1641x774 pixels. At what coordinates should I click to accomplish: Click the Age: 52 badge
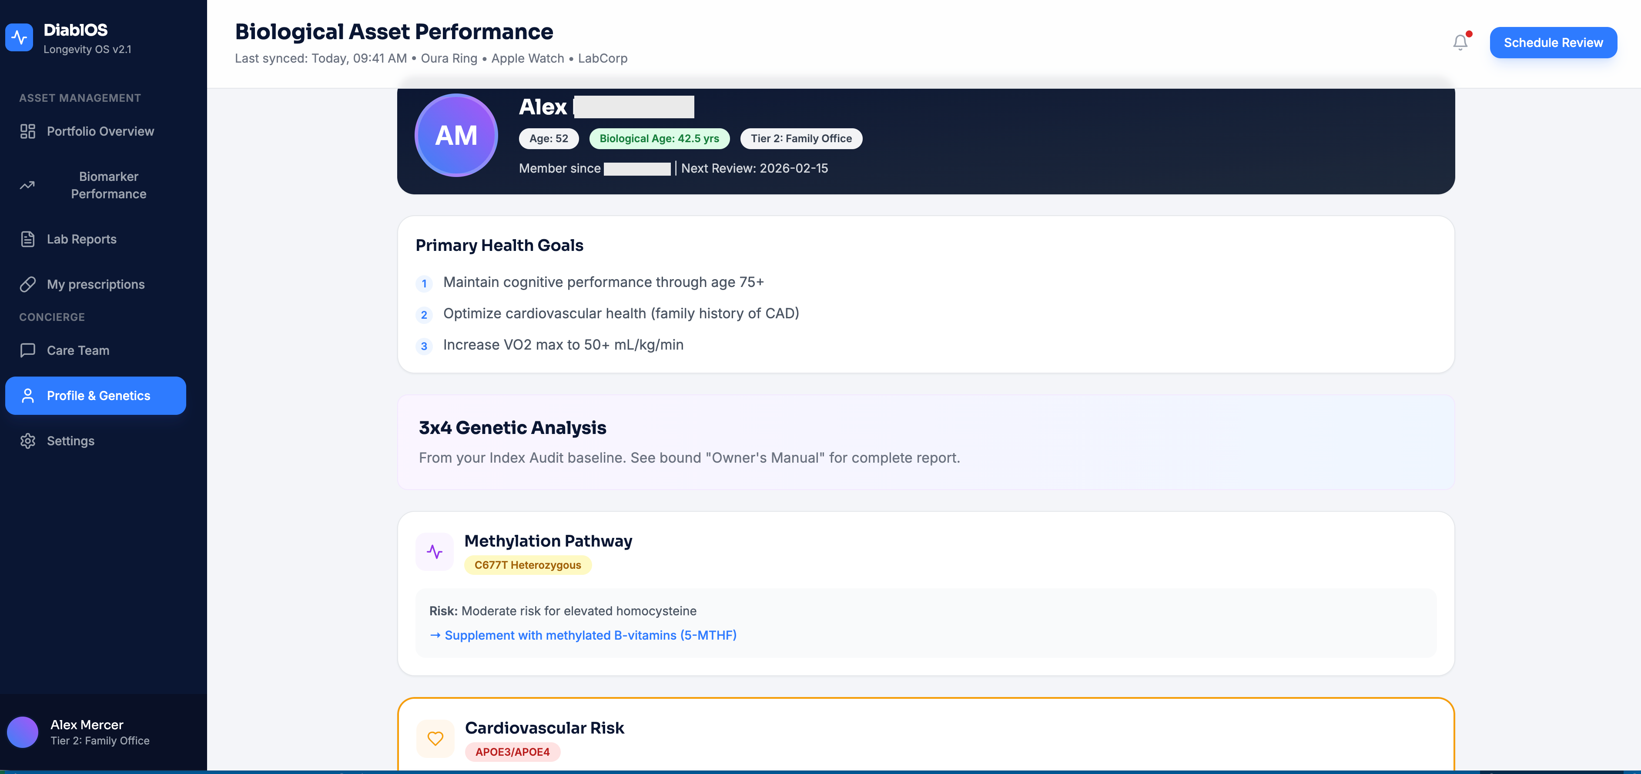click(548, 138)
